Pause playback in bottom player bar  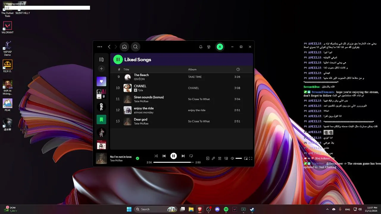tap(174, 156)
